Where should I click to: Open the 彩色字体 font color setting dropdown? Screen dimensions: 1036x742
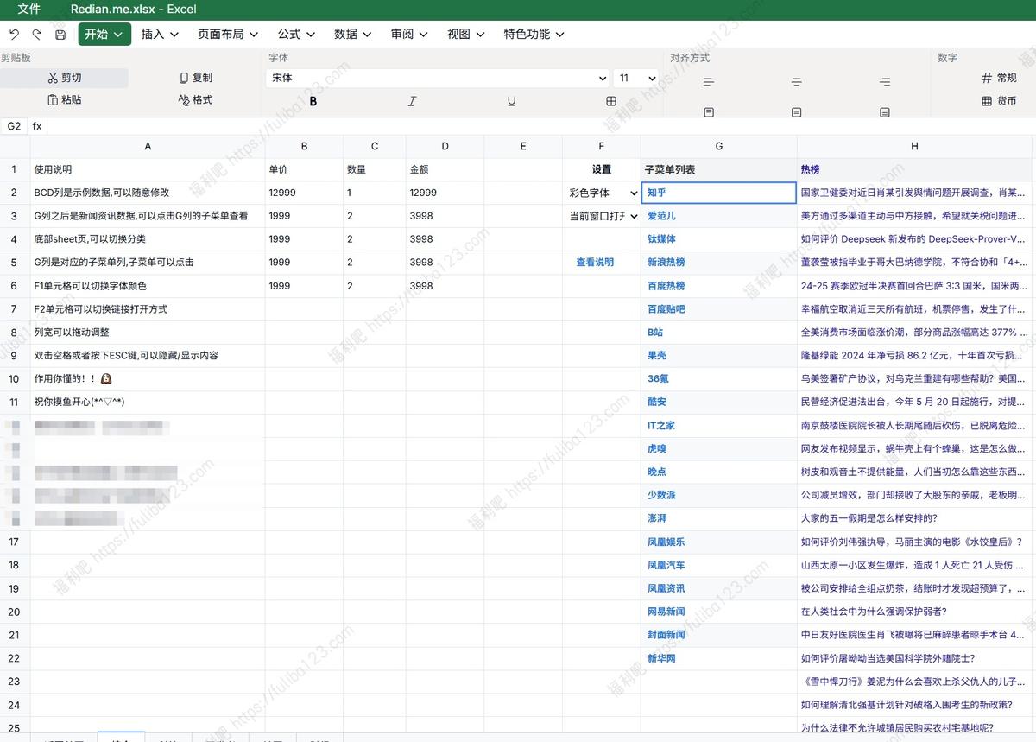(x=602, y=193)
